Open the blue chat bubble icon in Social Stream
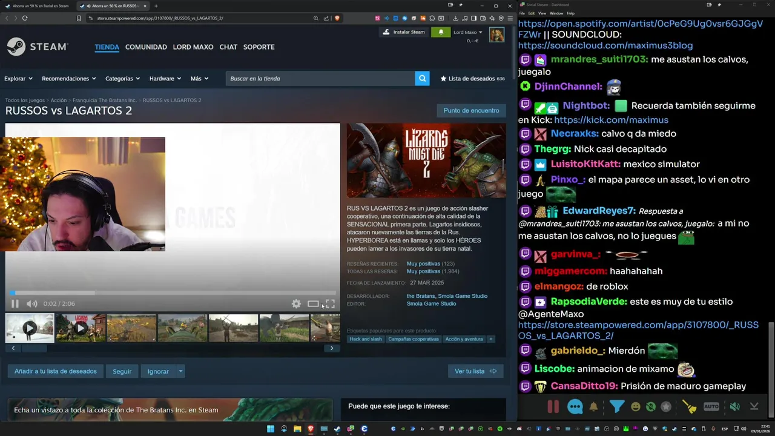The image size is (775, 436). click(575, 407)
